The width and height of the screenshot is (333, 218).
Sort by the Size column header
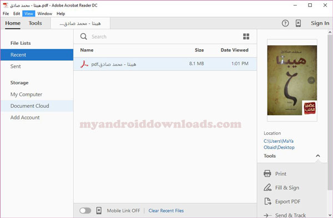(199, 50)
